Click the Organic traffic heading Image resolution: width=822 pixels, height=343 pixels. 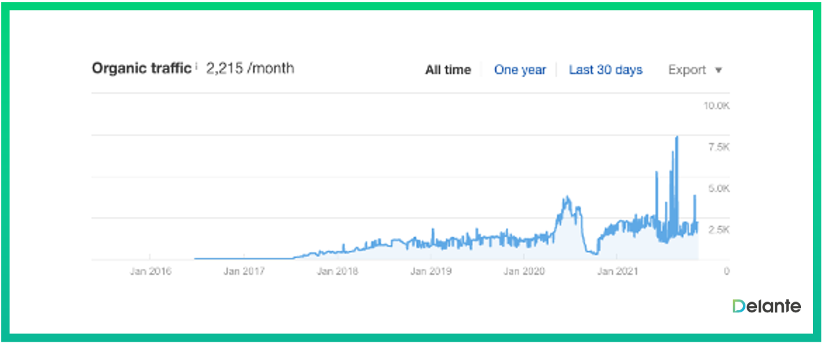142,68
